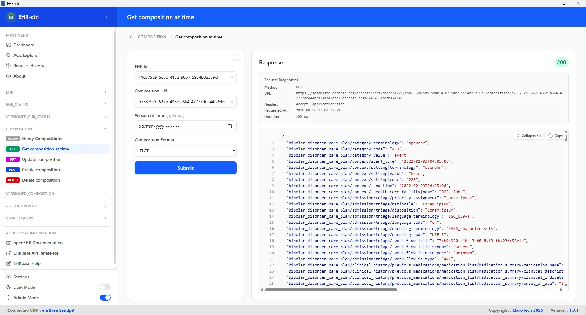Expand the ADL 1.4 TEMPLATE section
Viewport: 586px width, 315px height.
57,206
